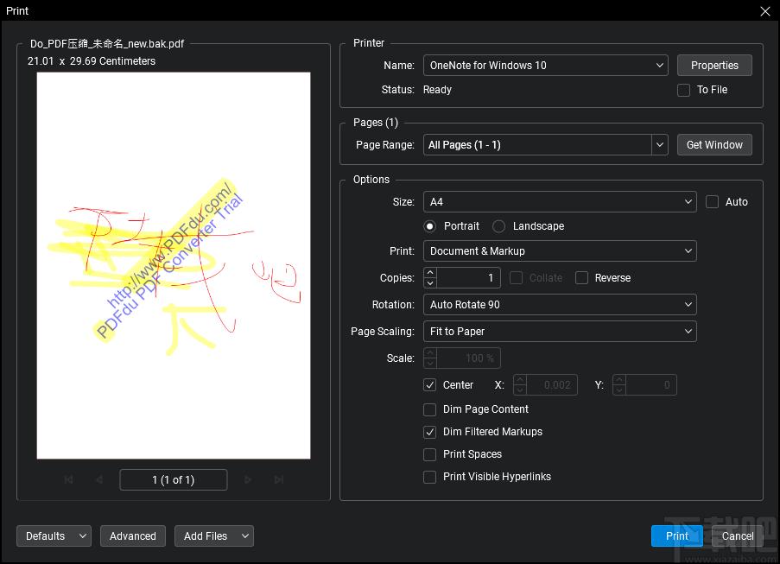Open the Rotation dropdown
The width and height of the screenshot is (780, 564).
click(x=560, y=304)
